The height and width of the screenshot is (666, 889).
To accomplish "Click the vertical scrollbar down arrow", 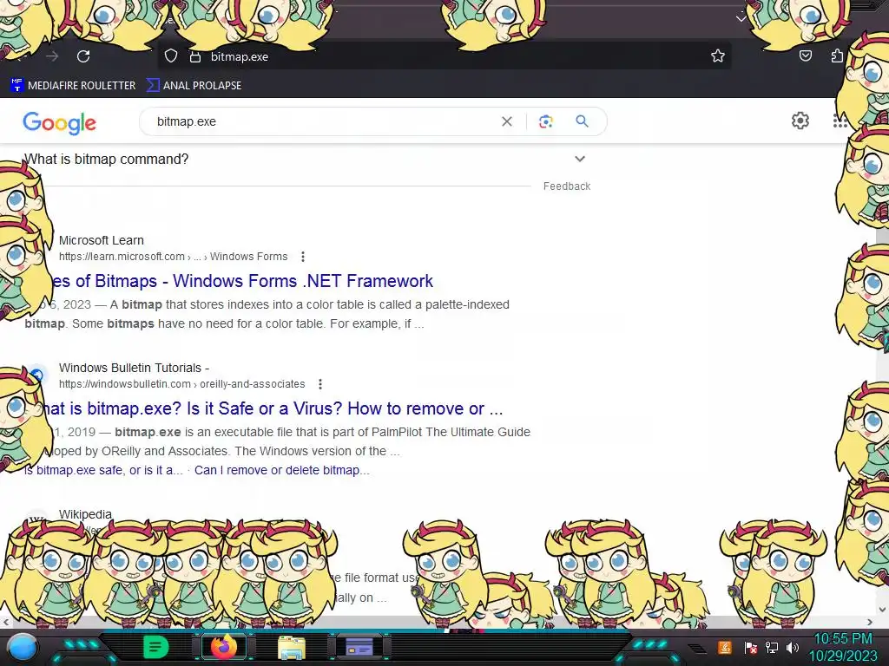I will click(883, 610).
